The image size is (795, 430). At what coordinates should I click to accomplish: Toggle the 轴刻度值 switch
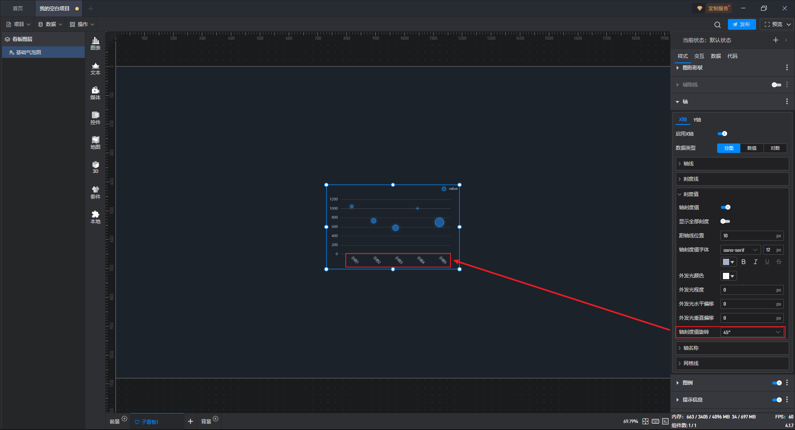click(x=725, y=207)
